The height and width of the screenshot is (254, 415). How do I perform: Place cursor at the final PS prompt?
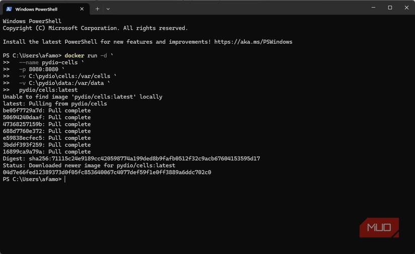65,179
